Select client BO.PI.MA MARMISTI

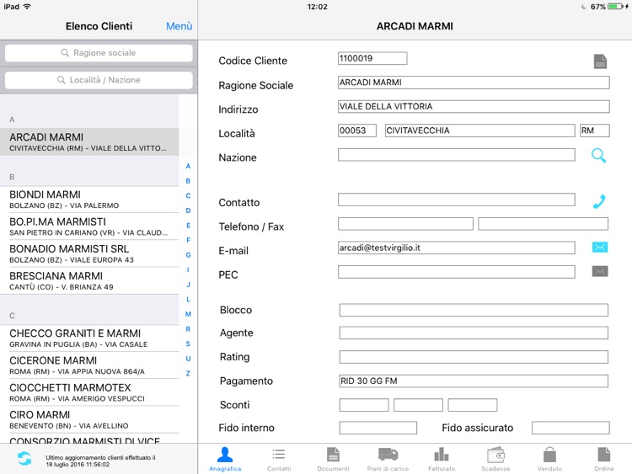89,226
